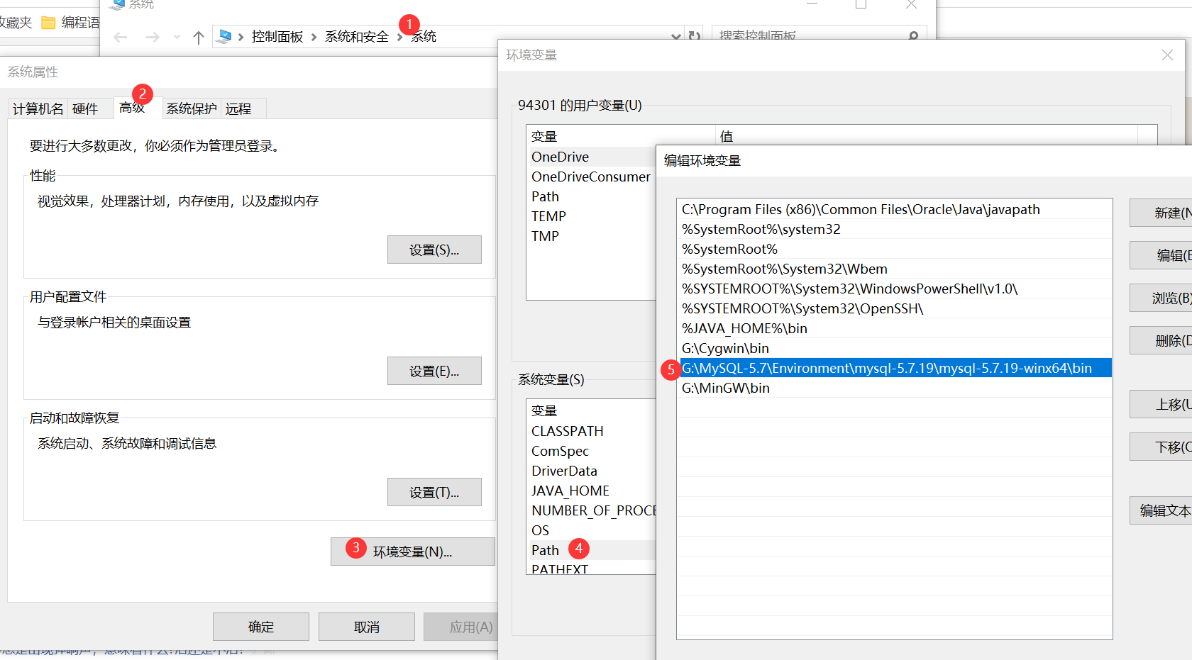1192x660 pixels.
Task: Select System32\OpenSSH path entry
Action: coord(894,308)
